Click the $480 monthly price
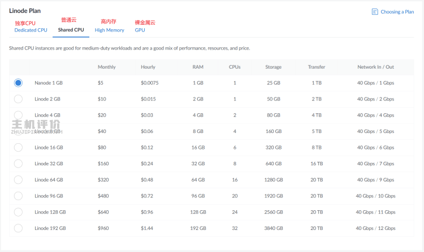This screenshot has width=424, height=252. (103, 196)
